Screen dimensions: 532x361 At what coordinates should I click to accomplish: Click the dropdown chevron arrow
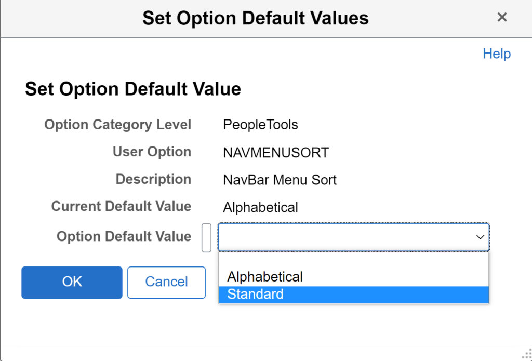coord(480,237)
